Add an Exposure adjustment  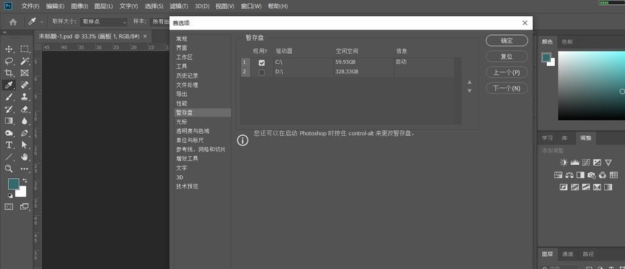tap(597, 162)
